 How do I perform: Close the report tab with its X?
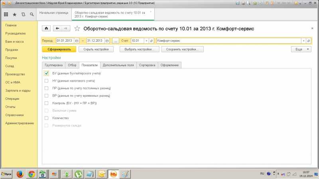[151, 12]
